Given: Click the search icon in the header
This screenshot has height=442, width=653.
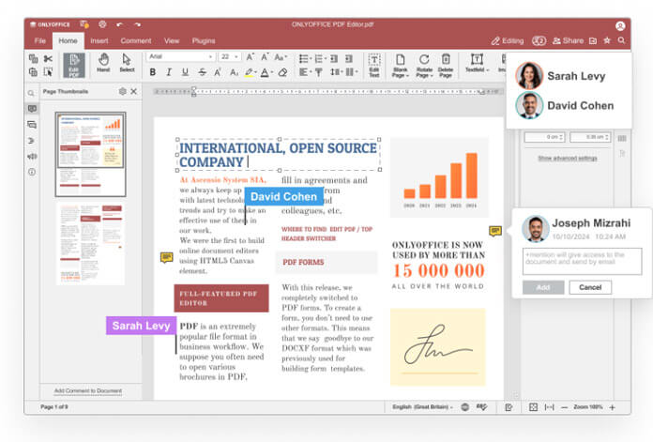Looking at the screenshot, I should (621, 40).
